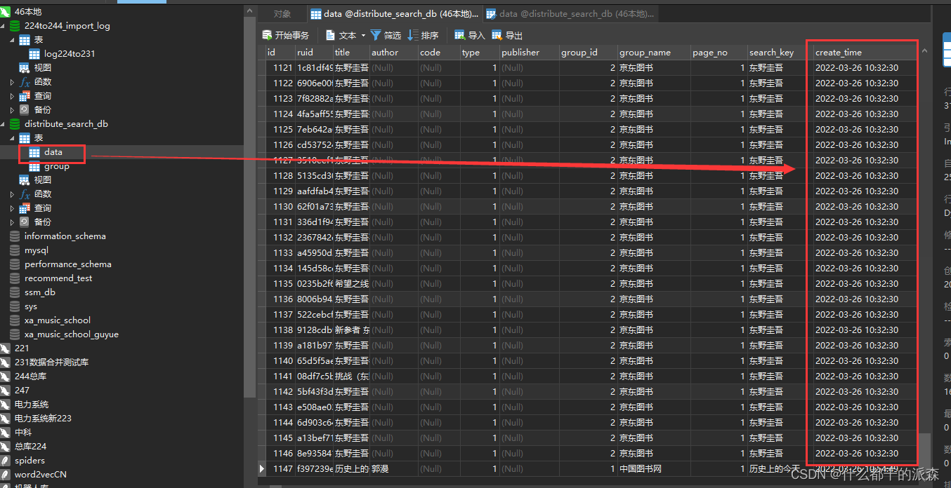The image size is (951, 488).
Task: Expand 函数 under 224to244_import_log
Action: coord(13,81)
